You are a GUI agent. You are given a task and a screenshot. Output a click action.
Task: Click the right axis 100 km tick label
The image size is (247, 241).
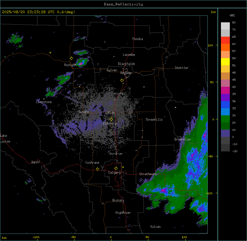(210, 45)
